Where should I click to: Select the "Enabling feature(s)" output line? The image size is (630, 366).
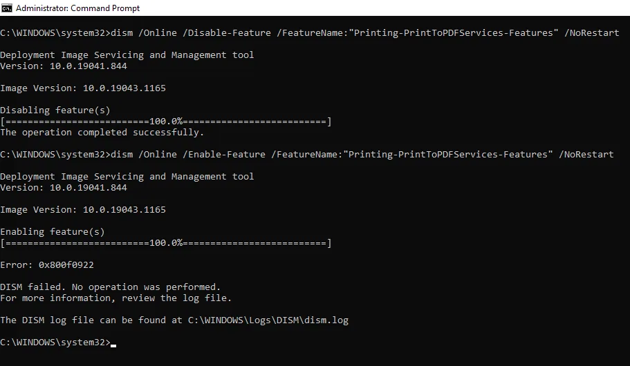tap(53, 232)
